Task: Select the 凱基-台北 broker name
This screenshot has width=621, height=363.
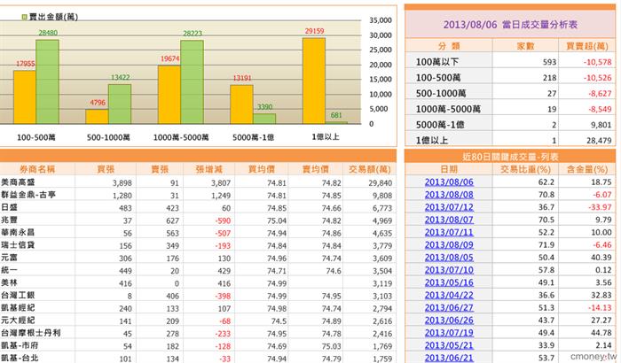Action: (x=20, y=358)
